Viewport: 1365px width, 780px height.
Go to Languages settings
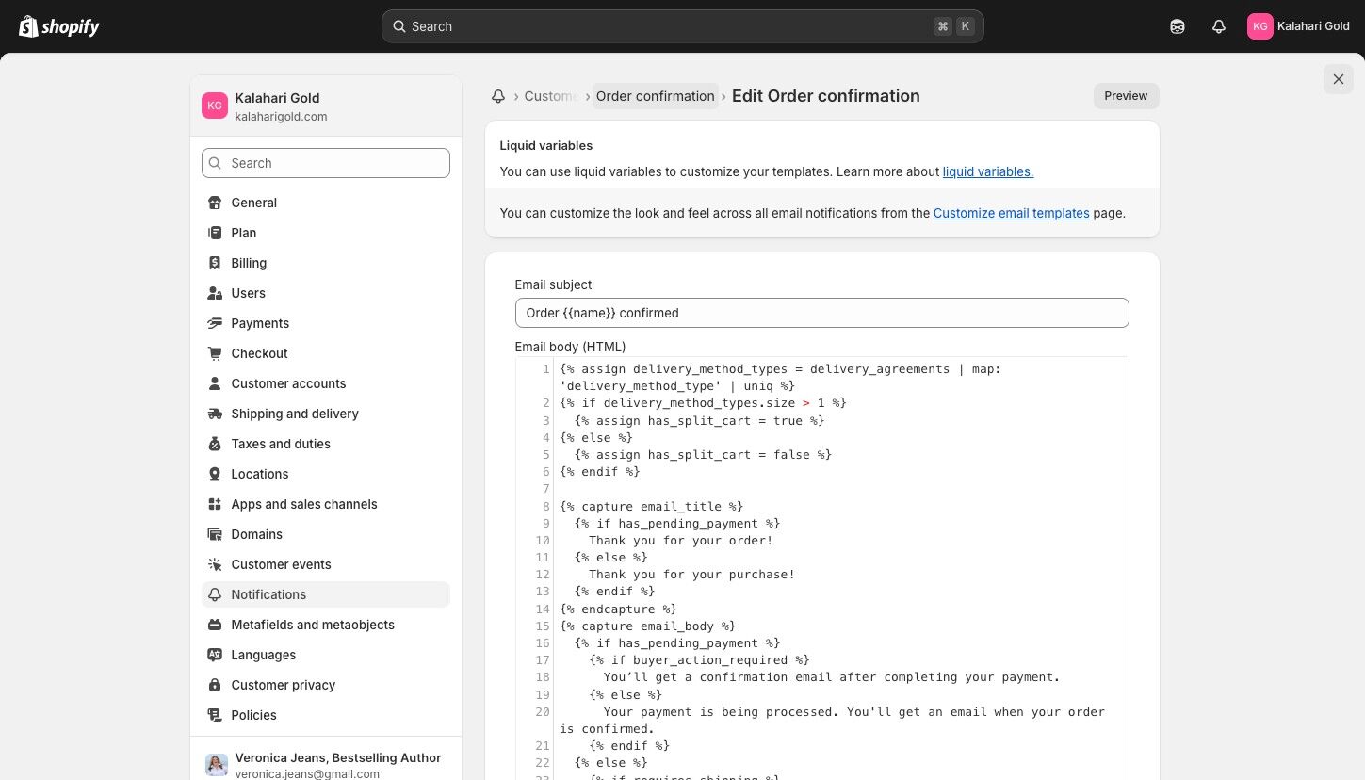click(326, 655)
